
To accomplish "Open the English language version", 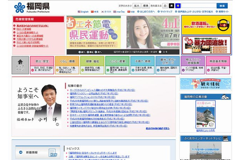I will click(83, 12).
